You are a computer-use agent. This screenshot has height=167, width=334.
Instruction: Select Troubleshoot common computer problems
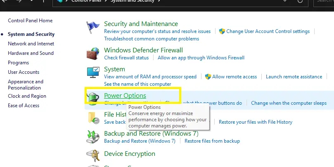pos(152,39)
